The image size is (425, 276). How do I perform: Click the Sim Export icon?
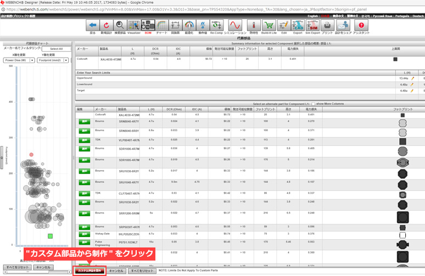click(312, 25)
